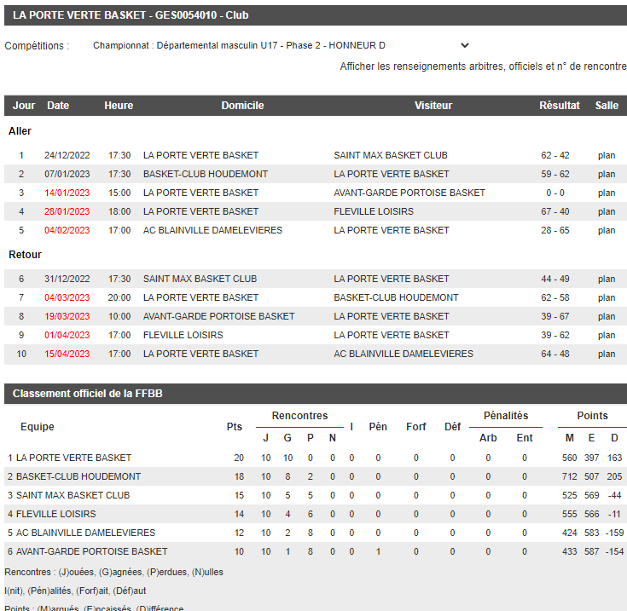Open 'plan' link for match dated 01/04/2023
Screen dimensions: 627x611
click(607, 336)
